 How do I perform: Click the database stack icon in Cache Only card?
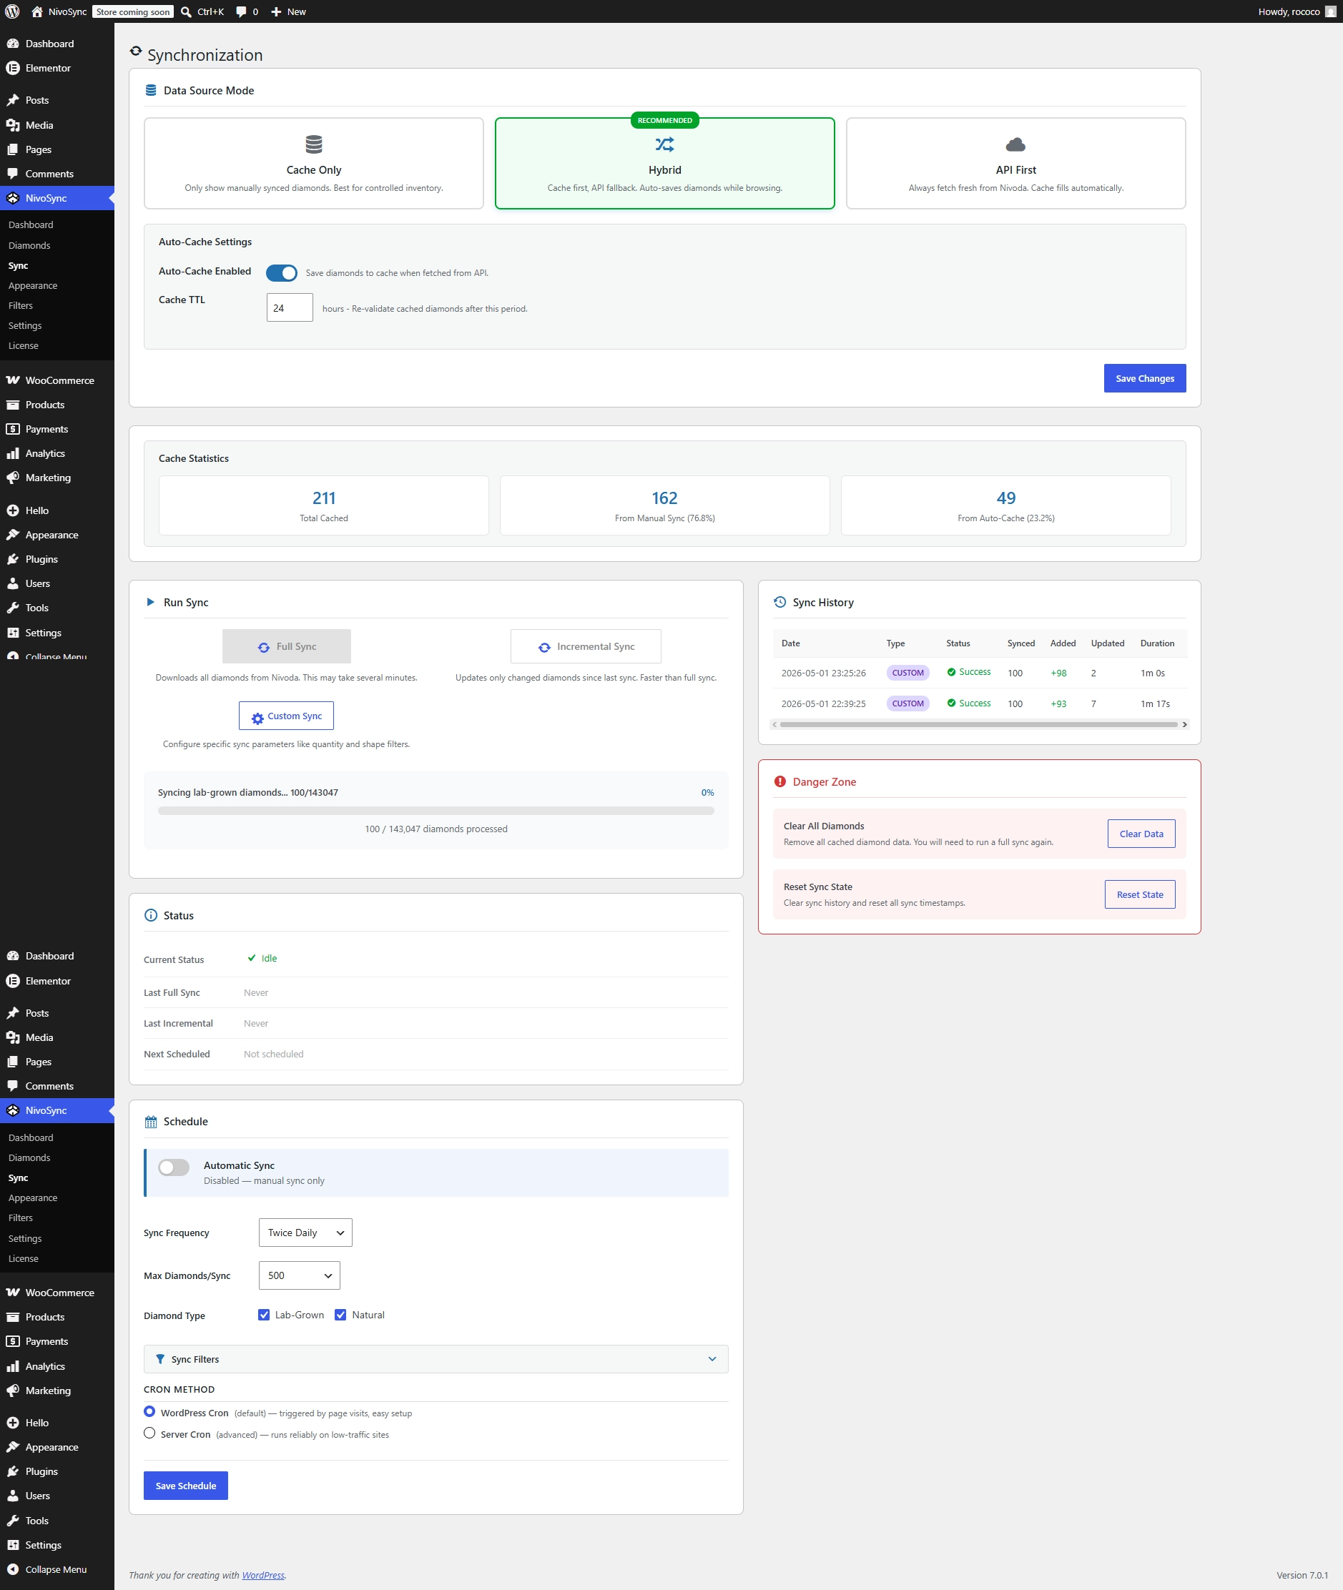(x=314, y=144)
